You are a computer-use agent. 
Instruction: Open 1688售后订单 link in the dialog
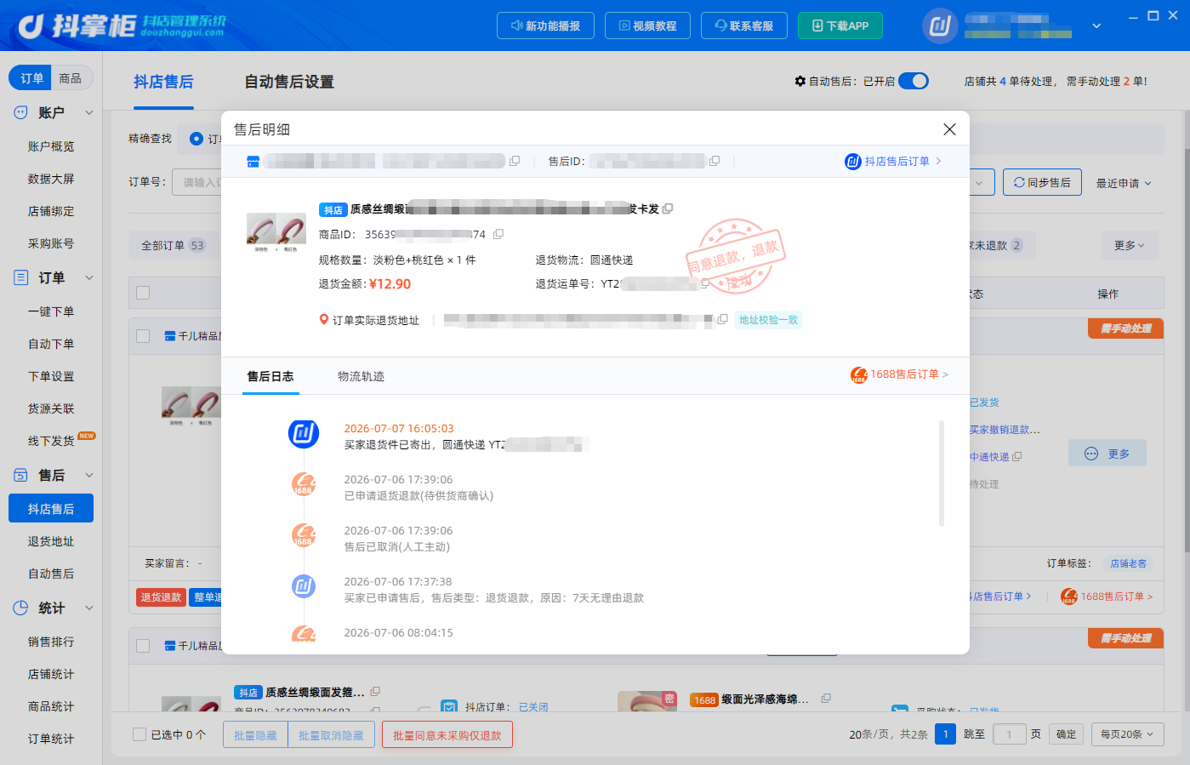coord(900,374)
